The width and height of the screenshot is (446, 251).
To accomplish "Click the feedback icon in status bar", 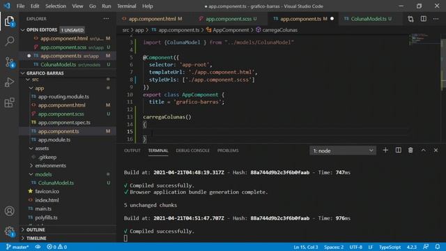I will (x=426, y=247).
